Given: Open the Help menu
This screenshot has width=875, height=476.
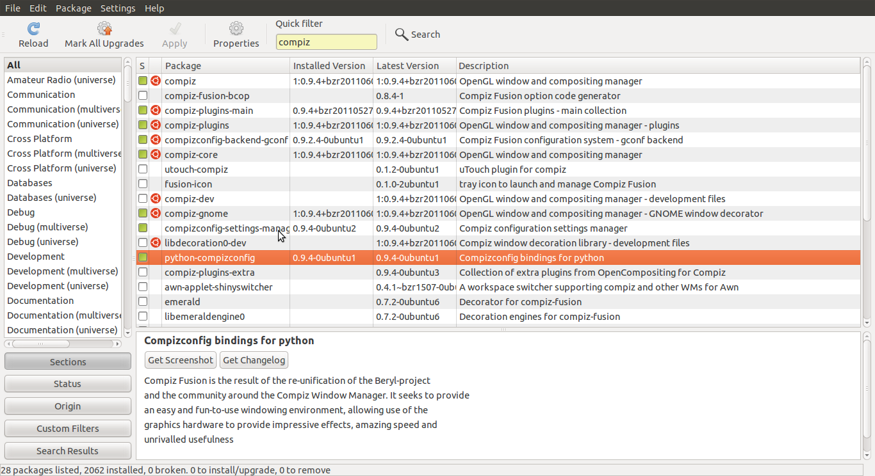Looking at the screenshot, I should (x=154, y=8).
